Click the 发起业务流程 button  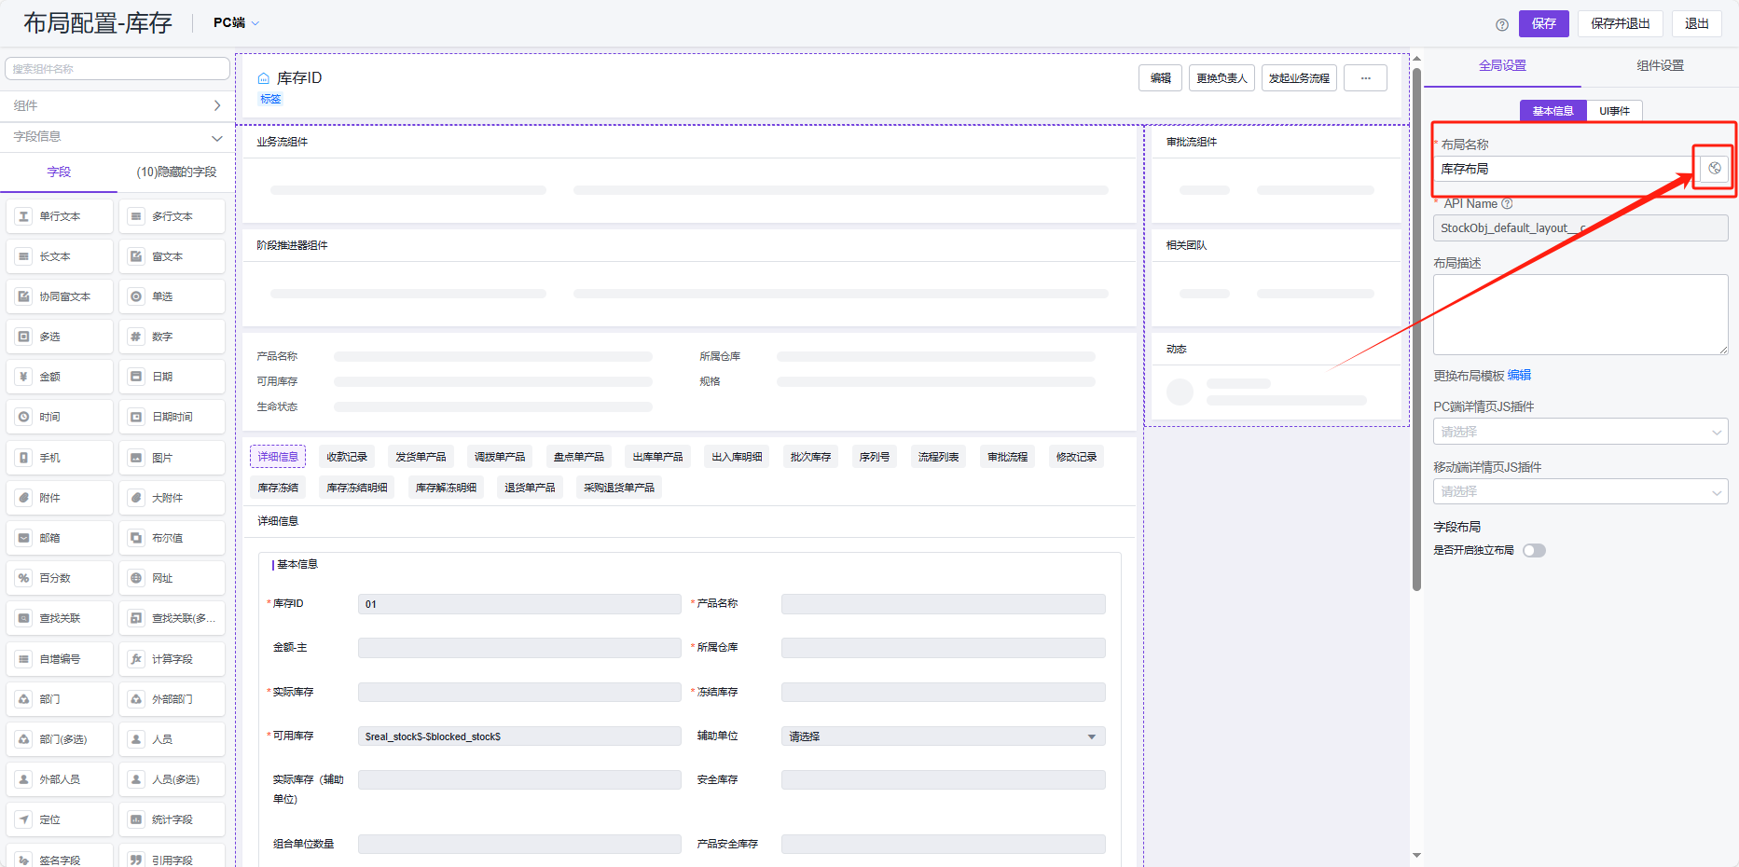(1299, 78)
